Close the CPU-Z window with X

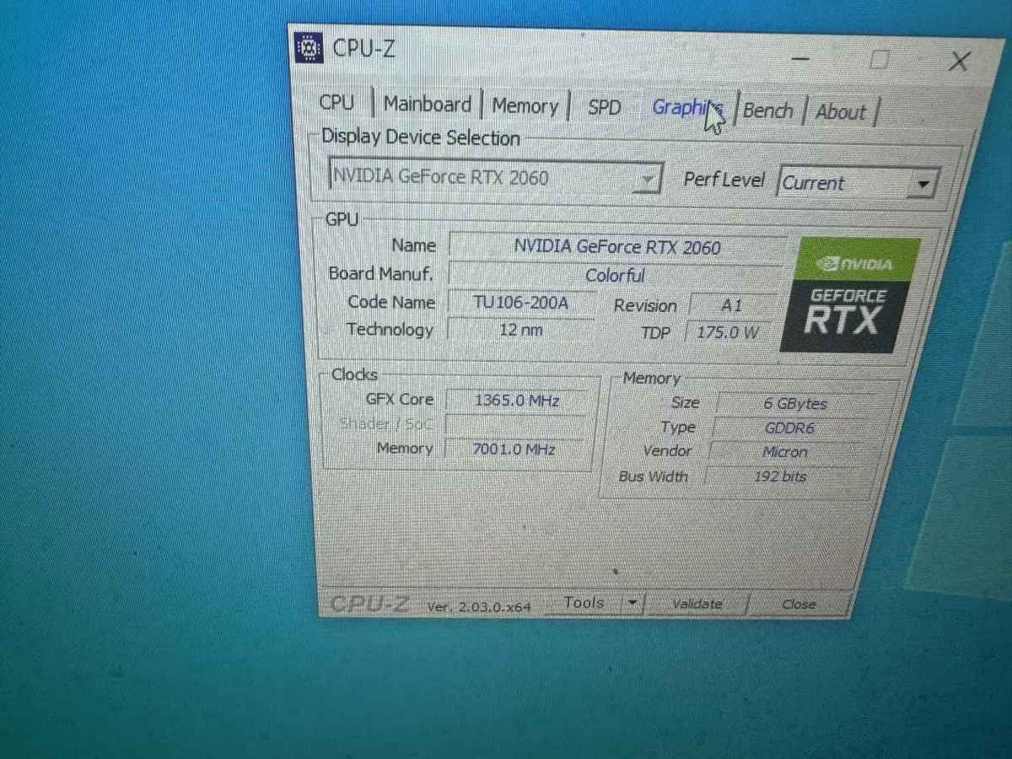point(958,62)
